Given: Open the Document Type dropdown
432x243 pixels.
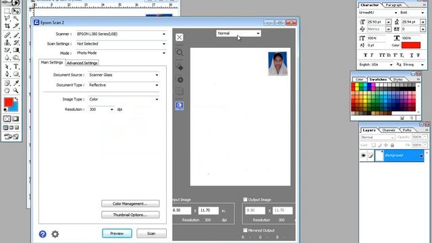Looking at the screenshot, I should coord(124,85).
